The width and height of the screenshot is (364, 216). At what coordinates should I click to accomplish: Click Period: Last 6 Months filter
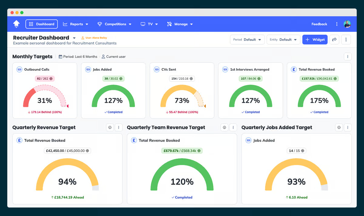[78, 56]
